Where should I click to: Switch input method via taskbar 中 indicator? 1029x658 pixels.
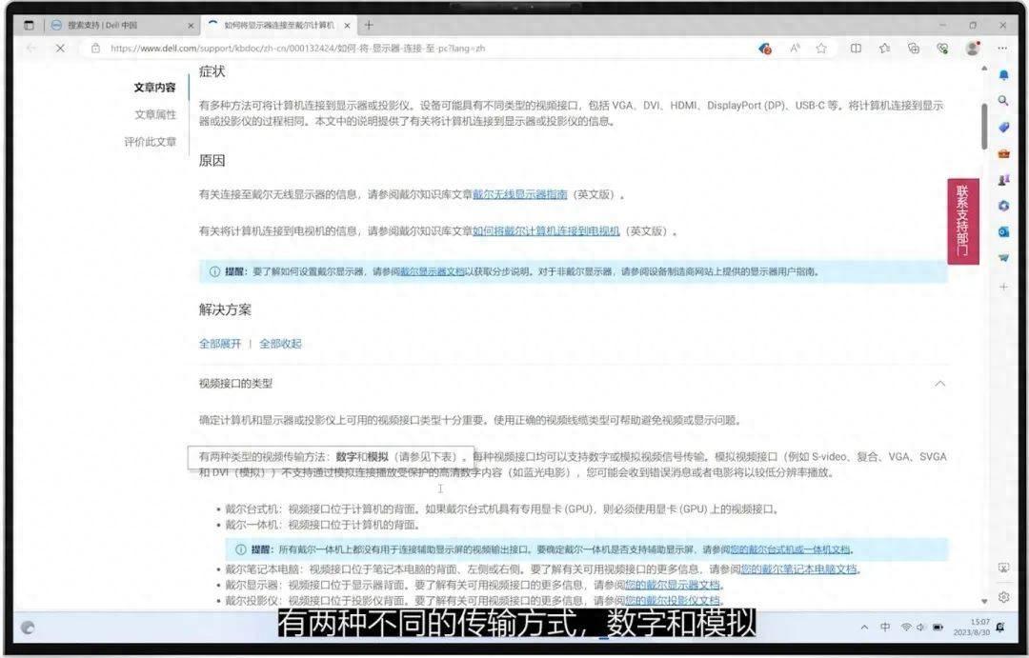pos(885,628)
